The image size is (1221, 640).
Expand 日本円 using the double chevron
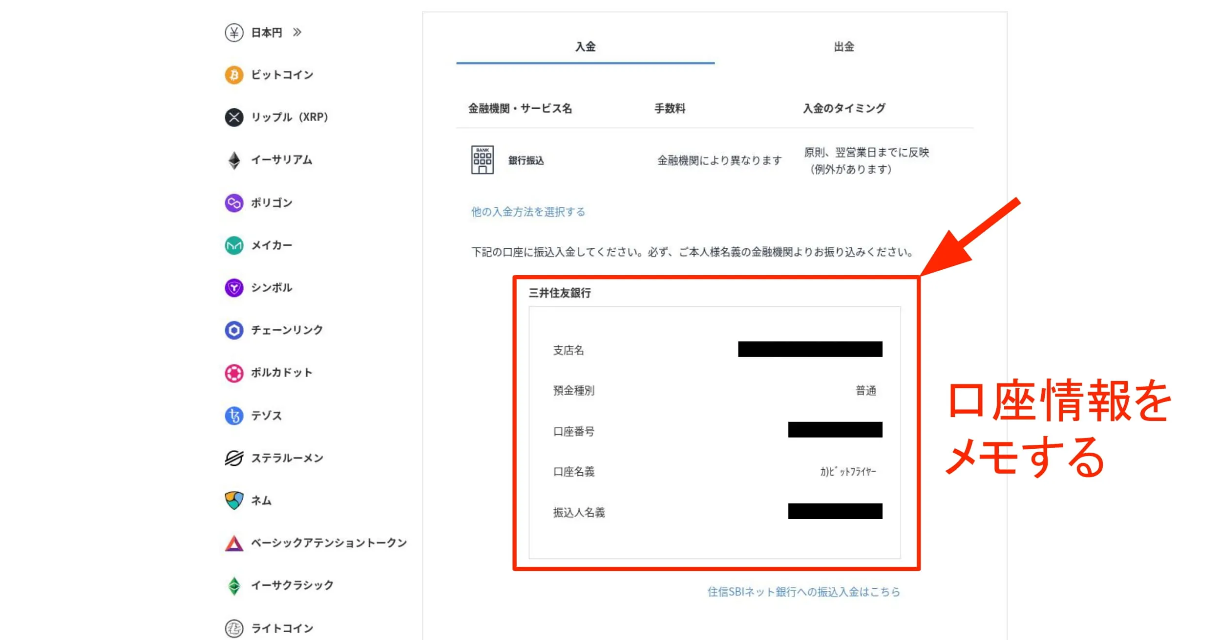(298, 32)
